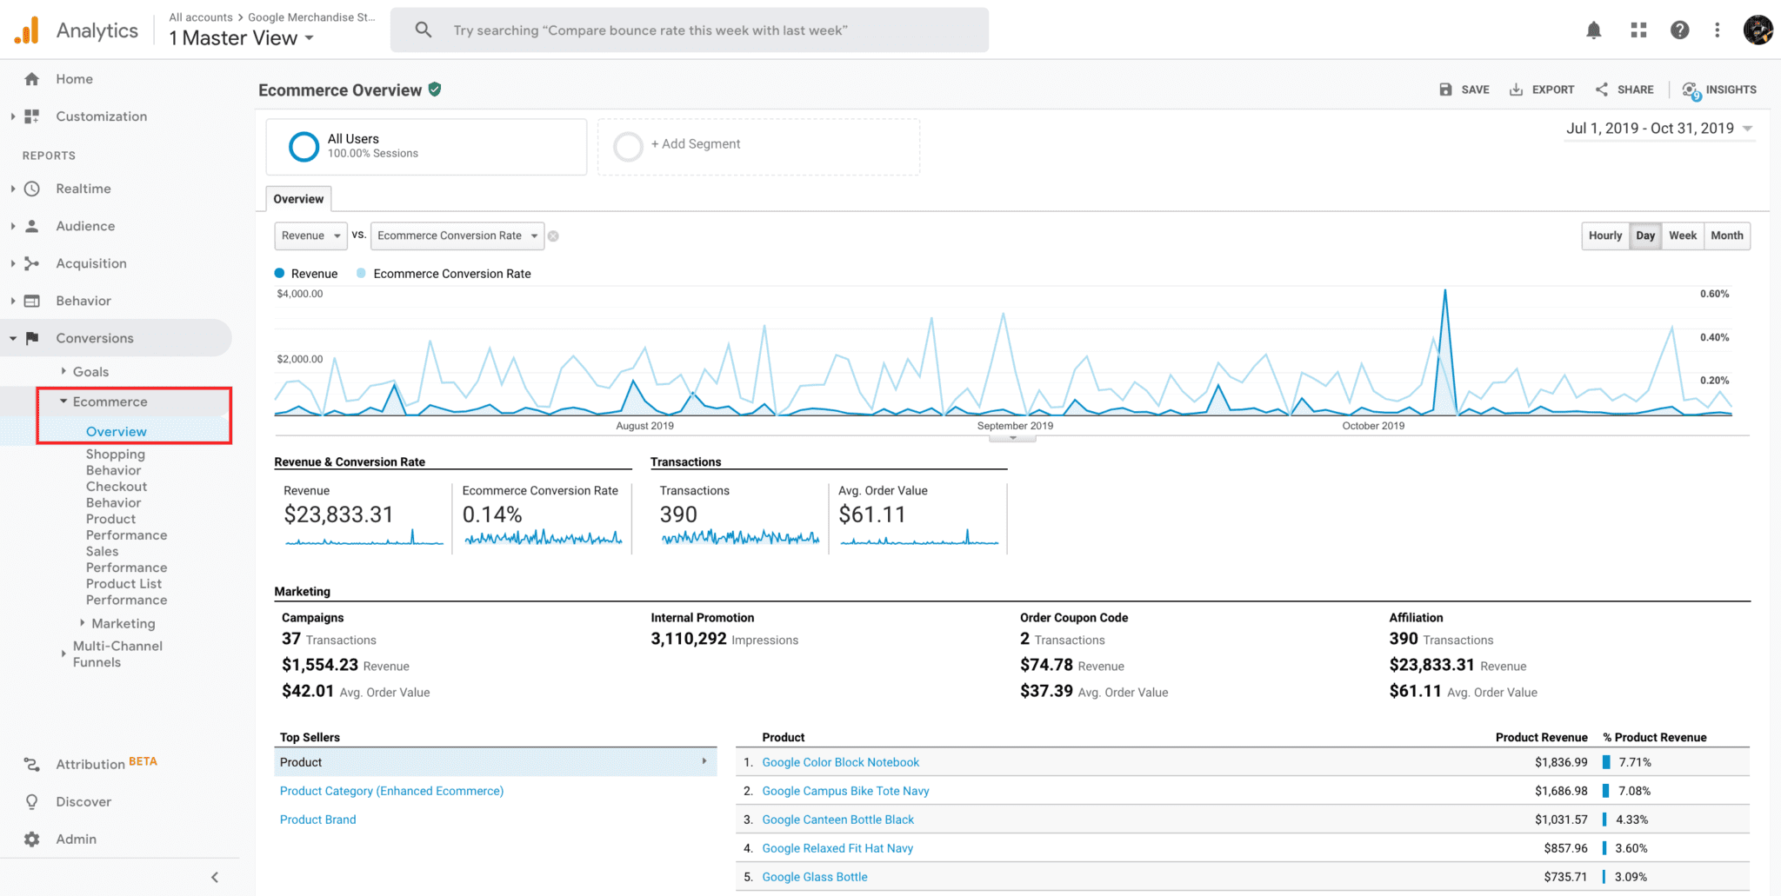Click the Ecommerce Conversion Rate legend dot
The height and width of the screenshot is (896, 1781).
pos(361,273)
